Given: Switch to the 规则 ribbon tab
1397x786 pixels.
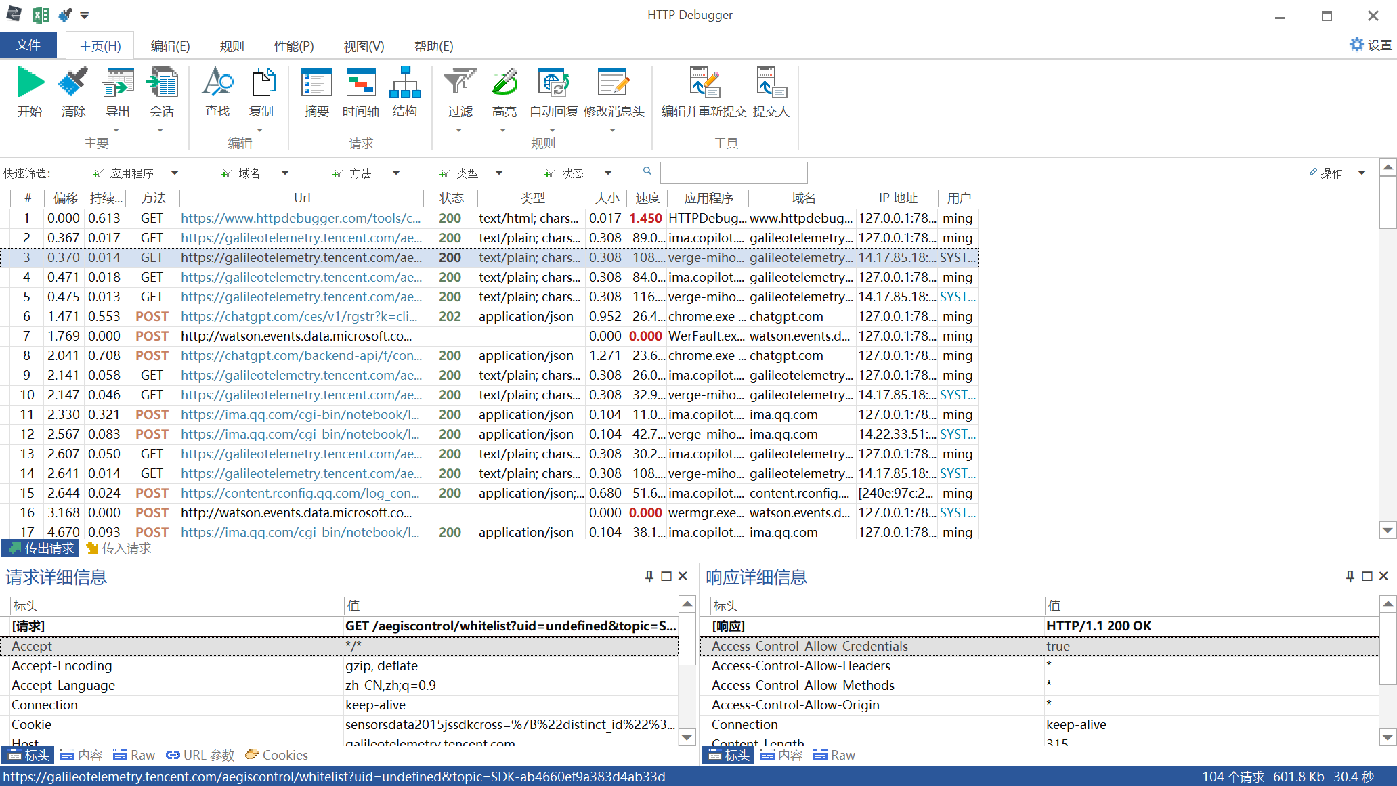Looking at the screenshot, I should click(x=232, y=46).
